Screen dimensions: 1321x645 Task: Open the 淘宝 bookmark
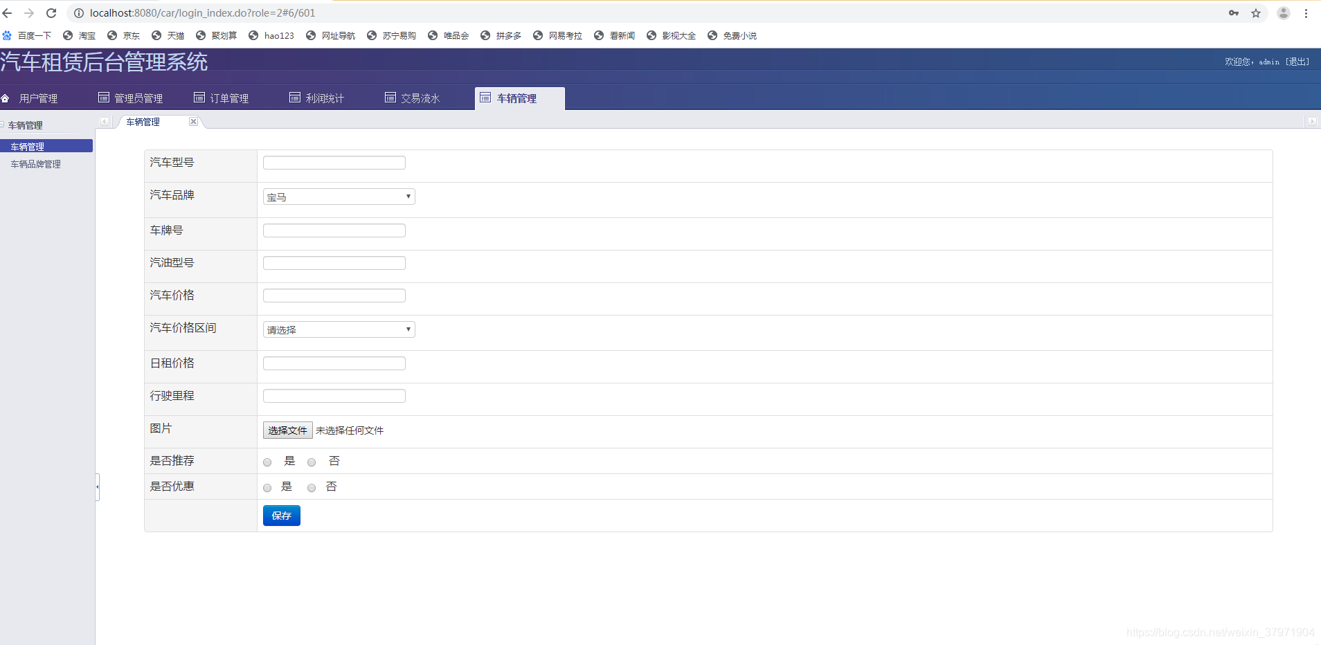click(x=79, y=35)
